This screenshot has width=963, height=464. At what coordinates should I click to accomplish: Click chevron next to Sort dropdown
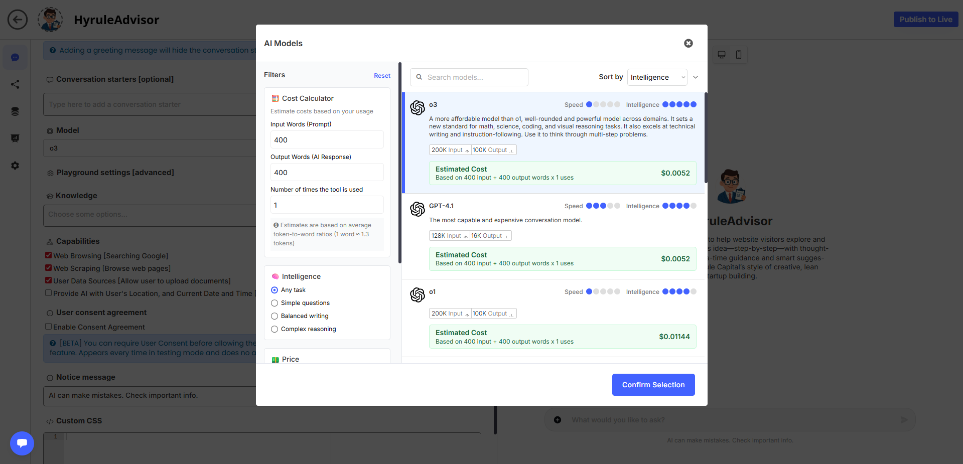pyautogui.click(x=696, y=77)
